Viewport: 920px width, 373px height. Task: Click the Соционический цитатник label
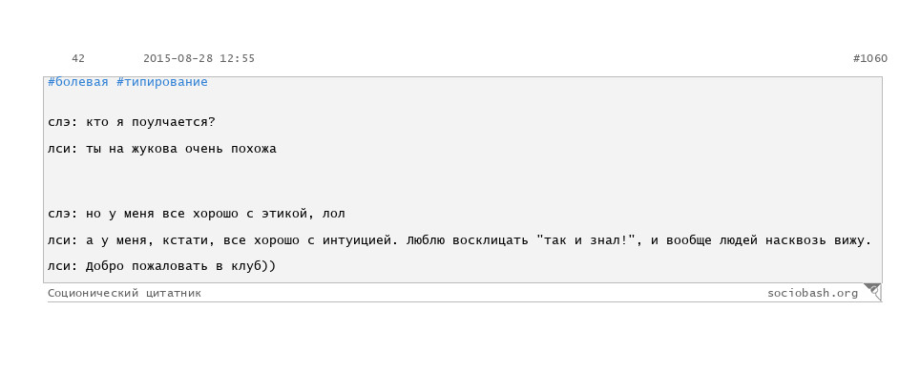point(124,293)
